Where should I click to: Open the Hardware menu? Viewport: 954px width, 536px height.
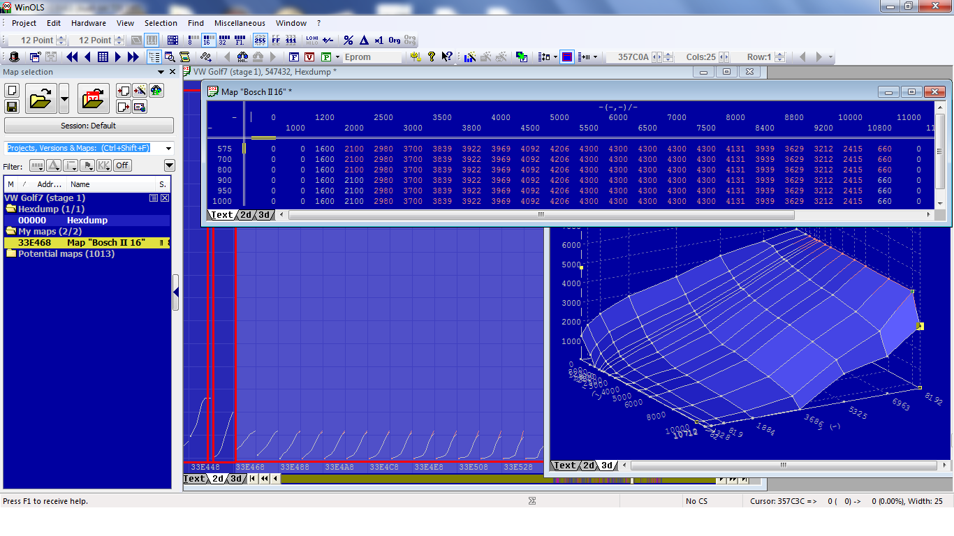(89, 23)
